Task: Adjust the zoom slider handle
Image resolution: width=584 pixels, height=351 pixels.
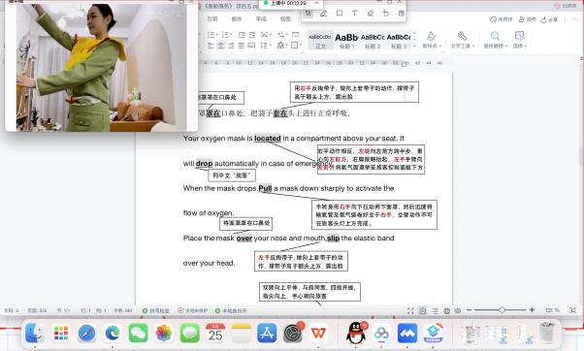Action: click(503, 310)
